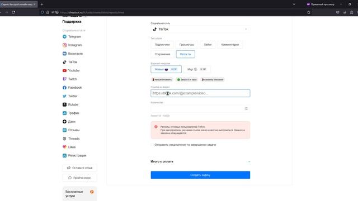Open the social network TikTok dropdown

200,29
